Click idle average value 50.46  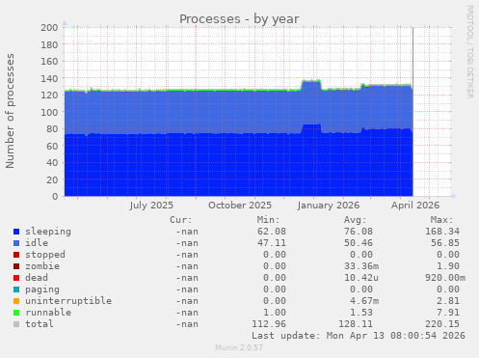(359, 243)
